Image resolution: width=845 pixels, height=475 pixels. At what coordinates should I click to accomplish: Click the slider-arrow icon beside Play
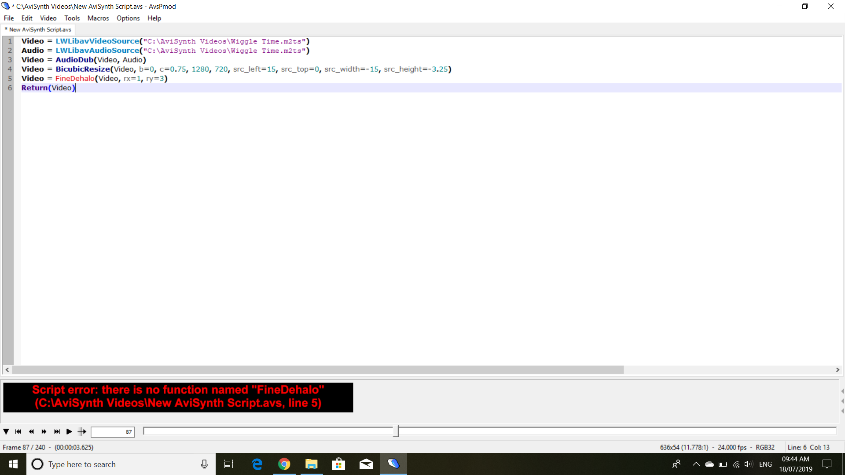pyautogui.click(x=82, y=431)
